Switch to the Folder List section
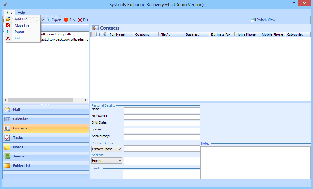Viewport: 313px width, 189px height. [x=46, y=166]
